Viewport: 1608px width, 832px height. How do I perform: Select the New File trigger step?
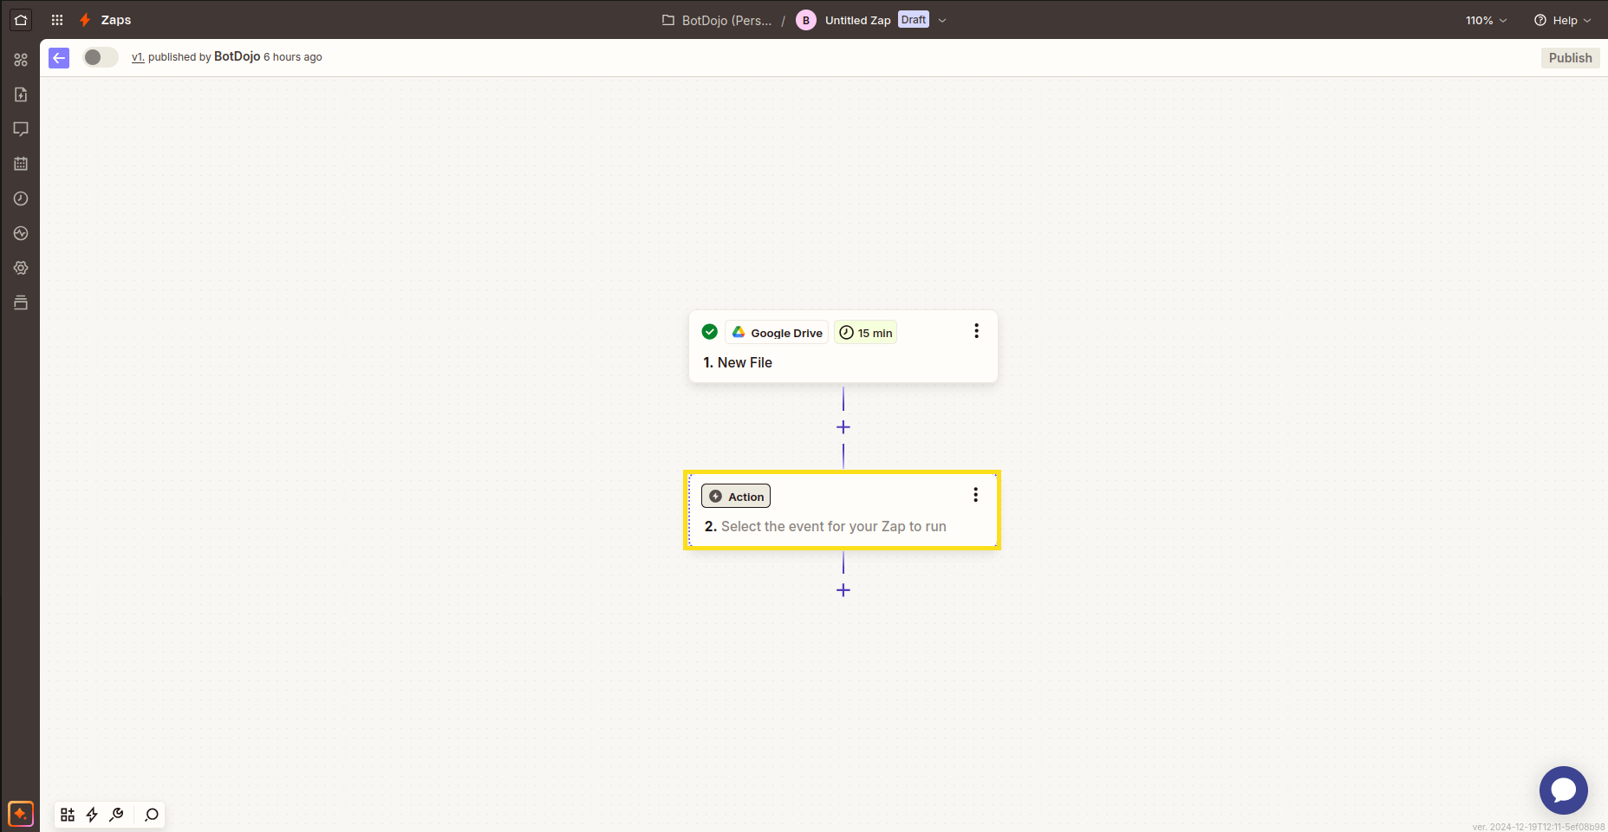[x=843, y=347]
